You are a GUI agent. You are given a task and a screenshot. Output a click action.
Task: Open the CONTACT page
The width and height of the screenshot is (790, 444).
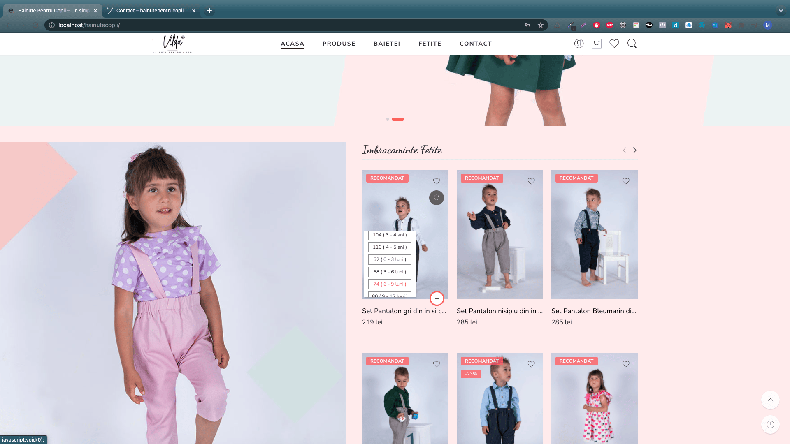click(x=476, y=44)
